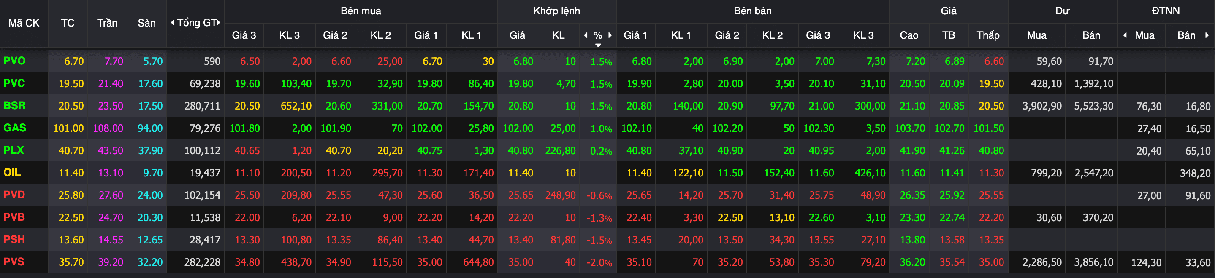This screenshot has height=278, width=1215.
Task: Open the PVB stock symbol
Action: pyautogui.click(x=14, y=217)
